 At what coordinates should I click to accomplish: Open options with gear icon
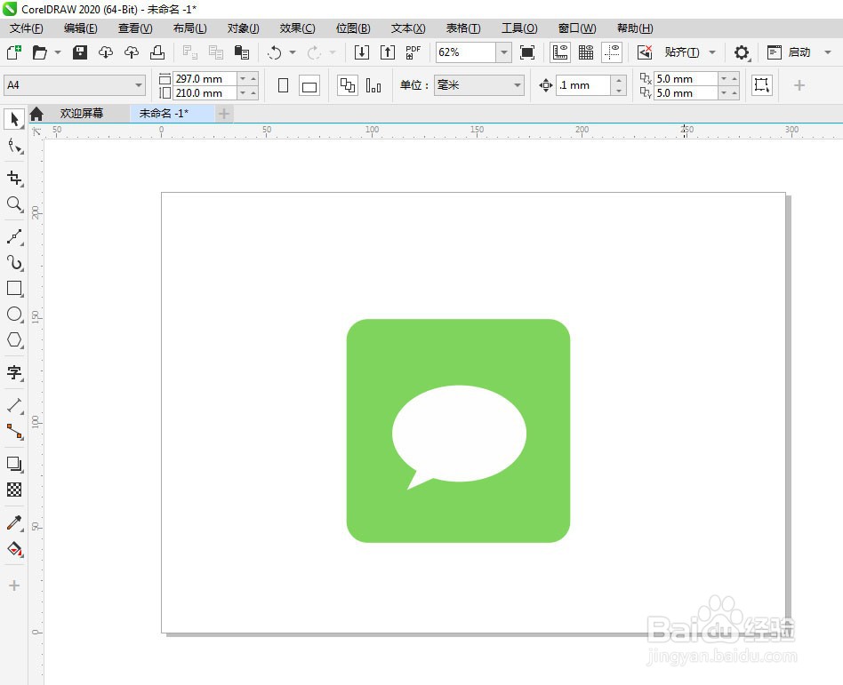[742, 52]
